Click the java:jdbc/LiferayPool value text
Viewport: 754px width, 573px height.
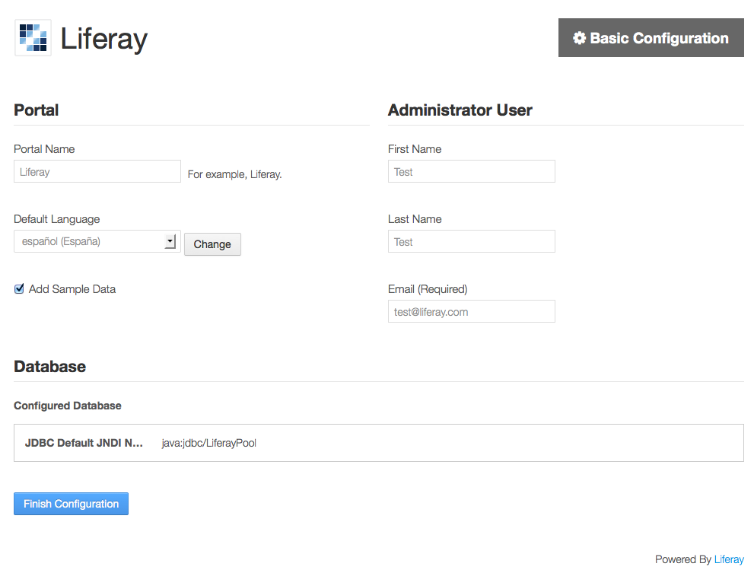click(x=208, y=443)
